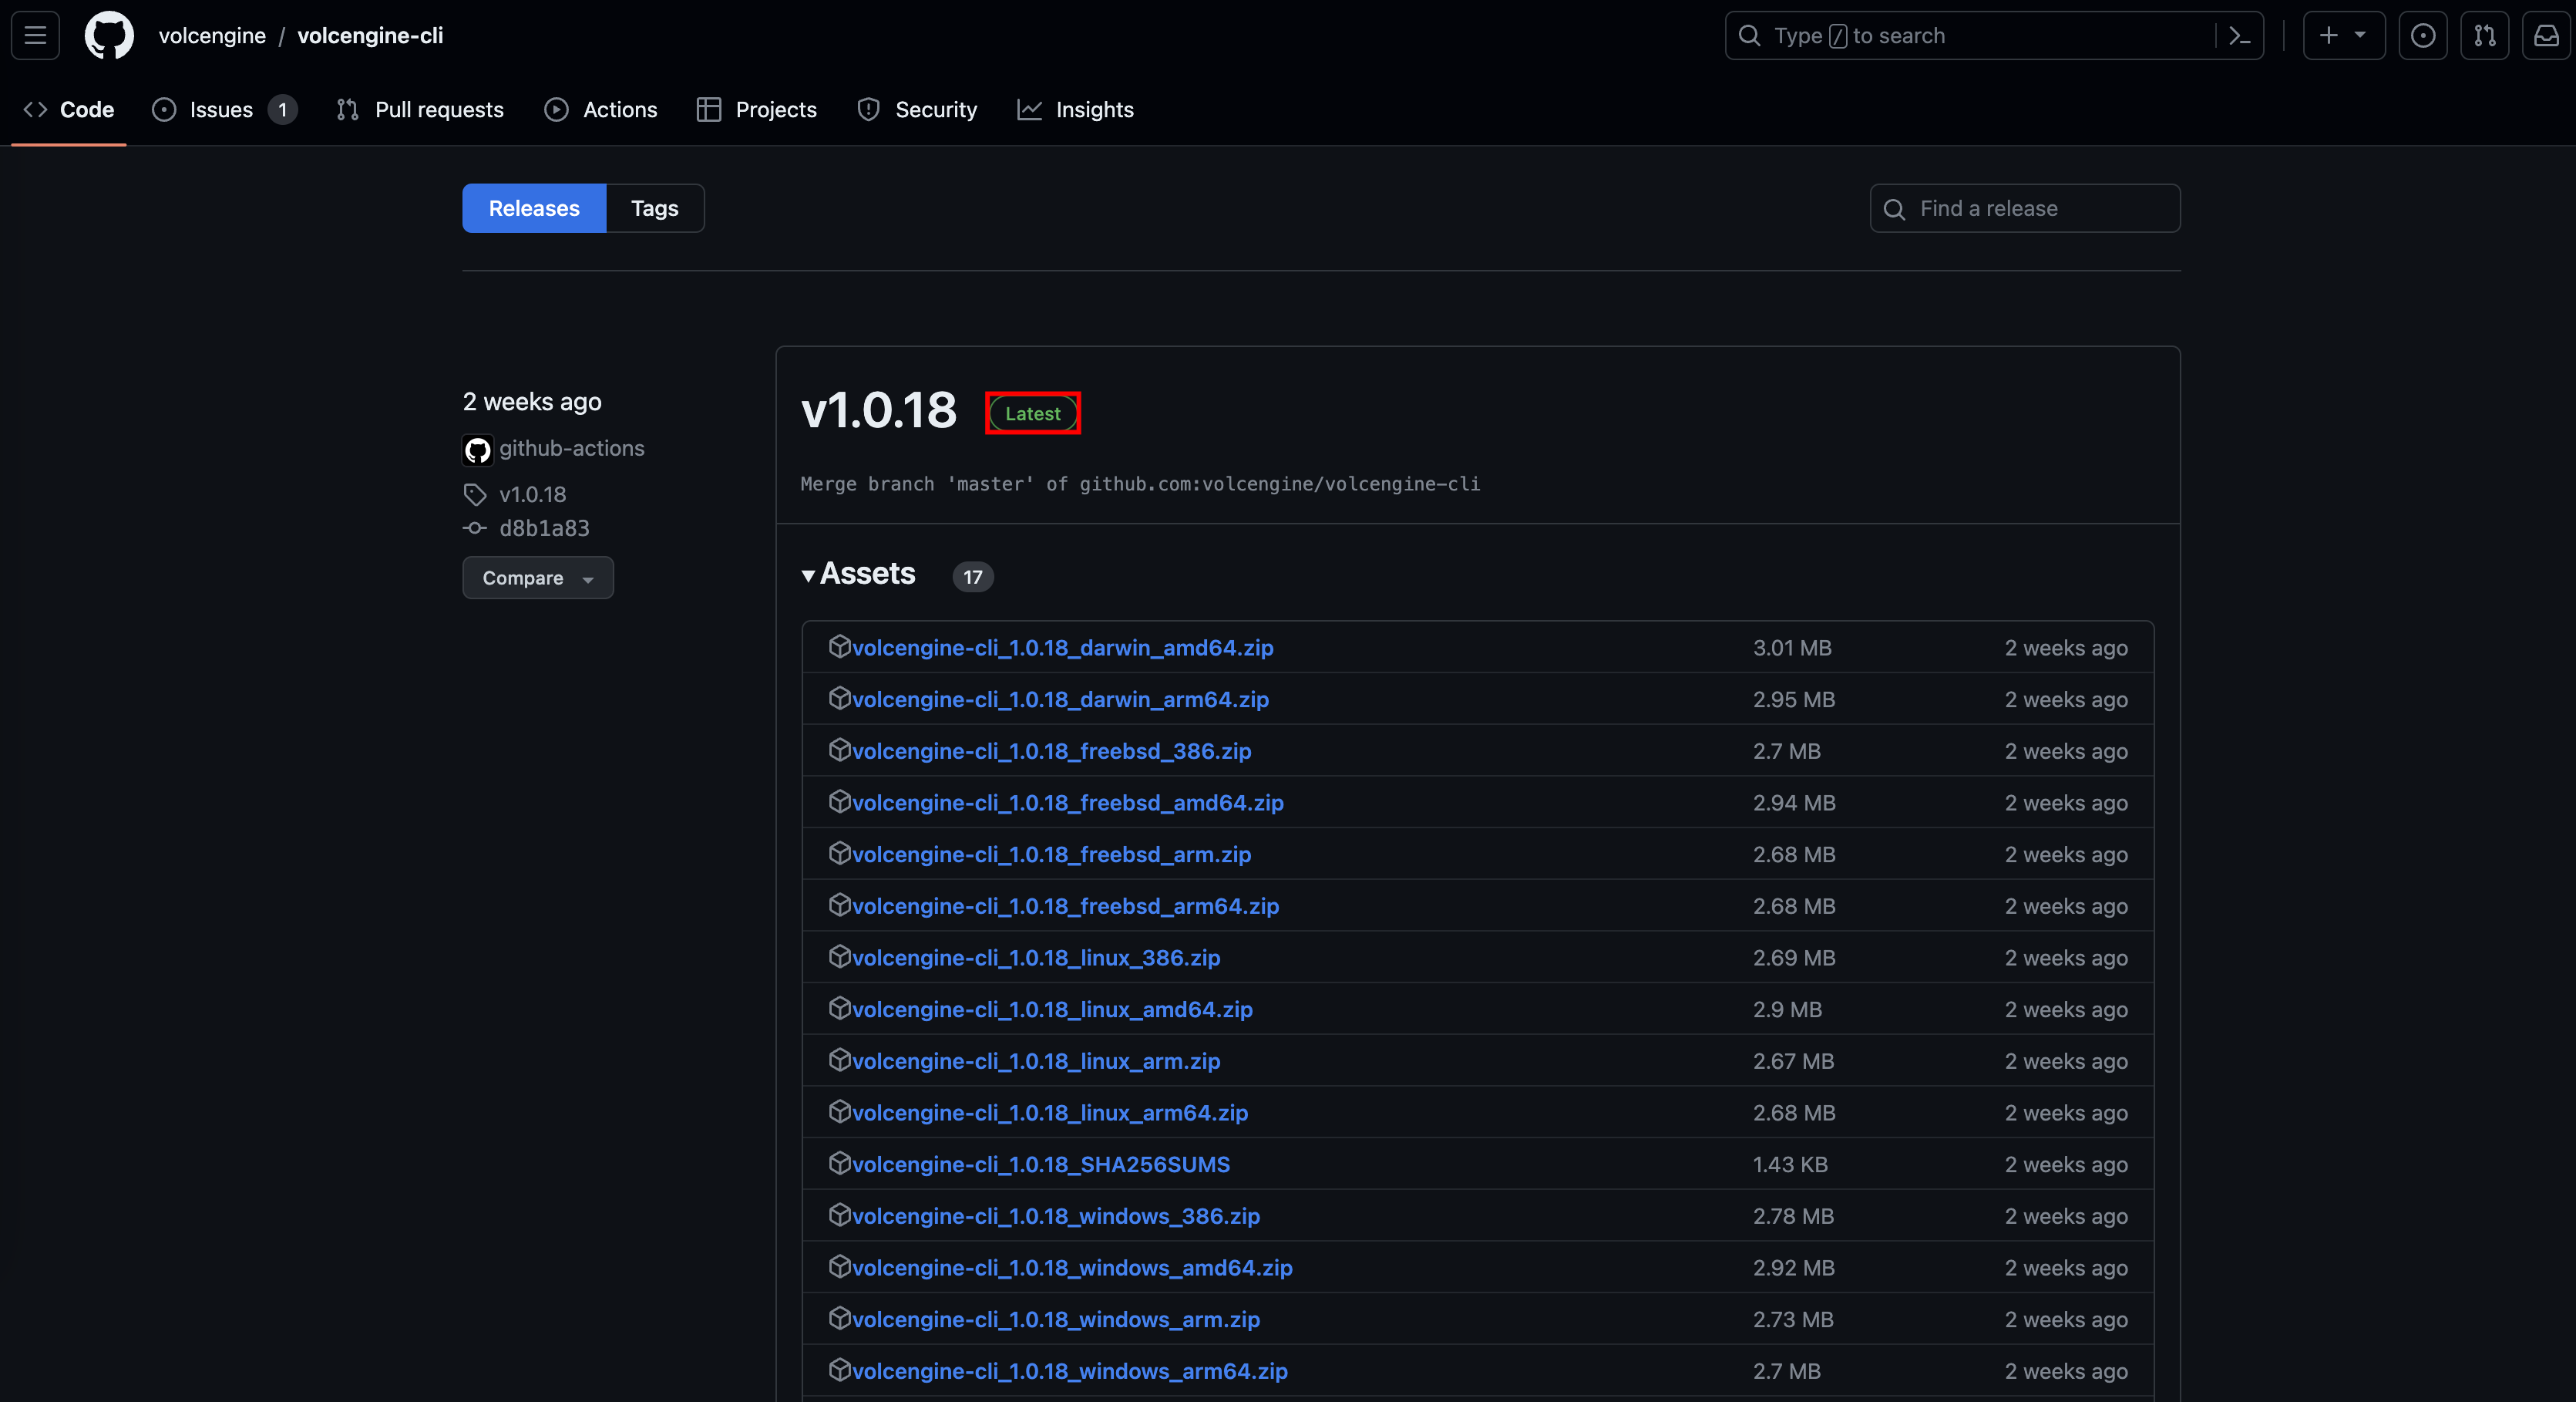2576x1402 pixels.
Task: Click package icon beside freebsd_386.zip
Action: pos(839,750)
